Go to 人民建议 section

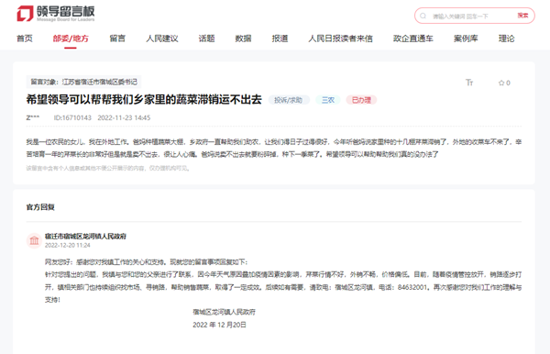coord(162,39)
